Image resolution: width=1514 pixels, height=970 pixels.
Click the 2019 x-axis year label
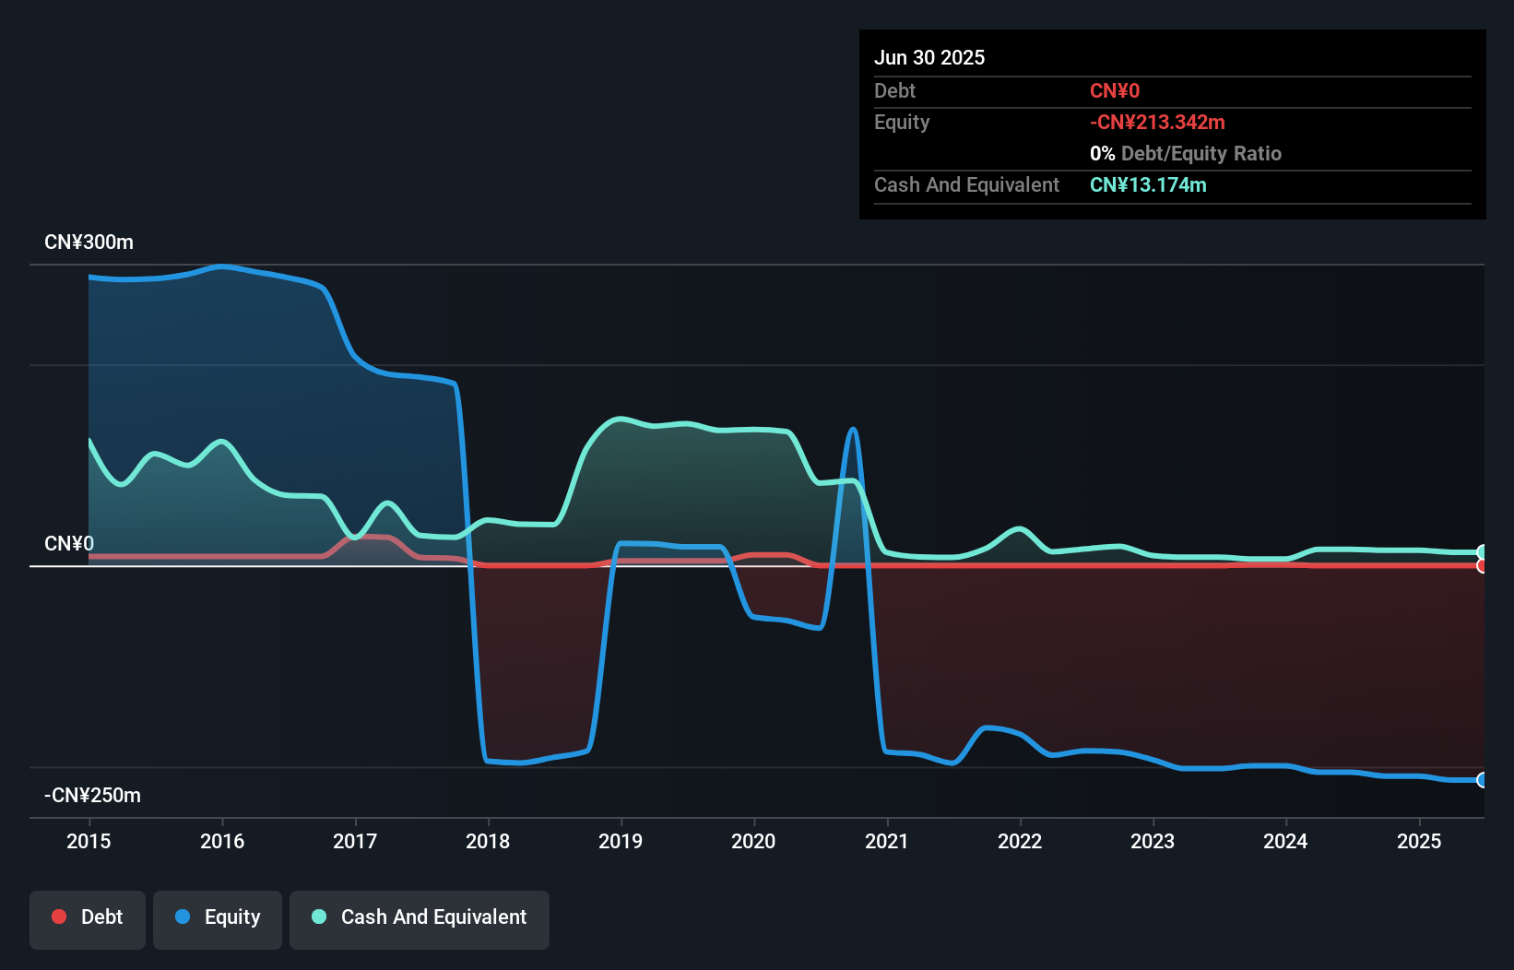pos(621,841)
